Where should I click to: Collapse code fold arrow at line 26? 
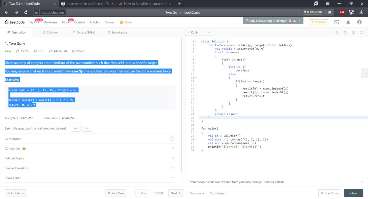click(x=196, y=132)
